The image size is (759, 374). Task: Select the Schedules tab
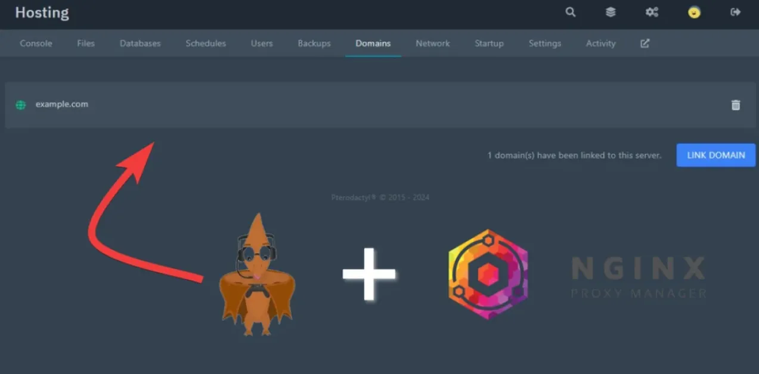coord(206,43)
